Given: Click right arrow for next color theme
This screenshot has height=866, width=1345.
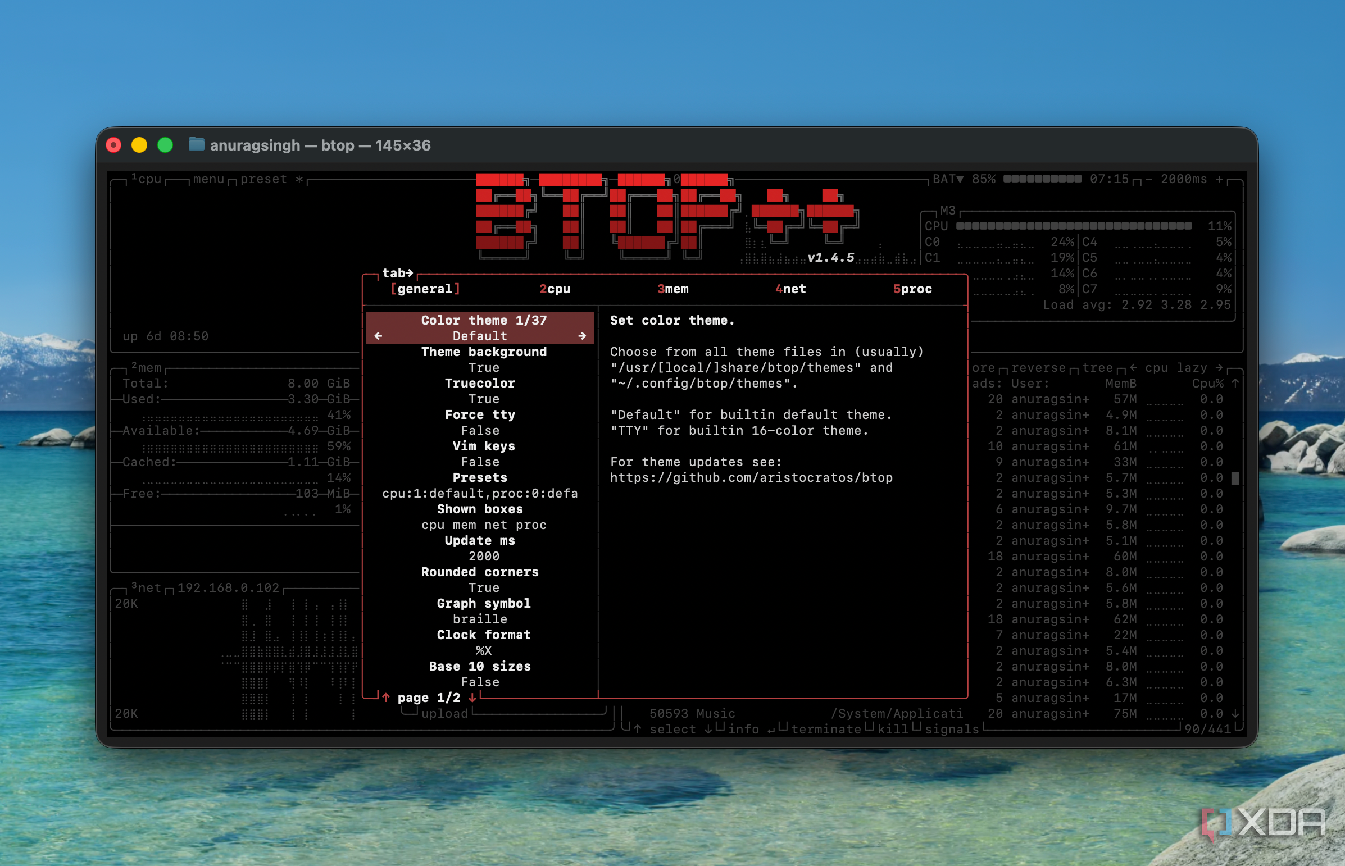Looking at the screenshot, I should click(582, 336).
